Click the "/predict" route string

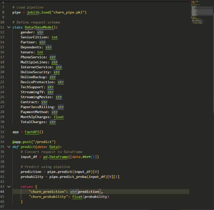[x=43, y=142]
